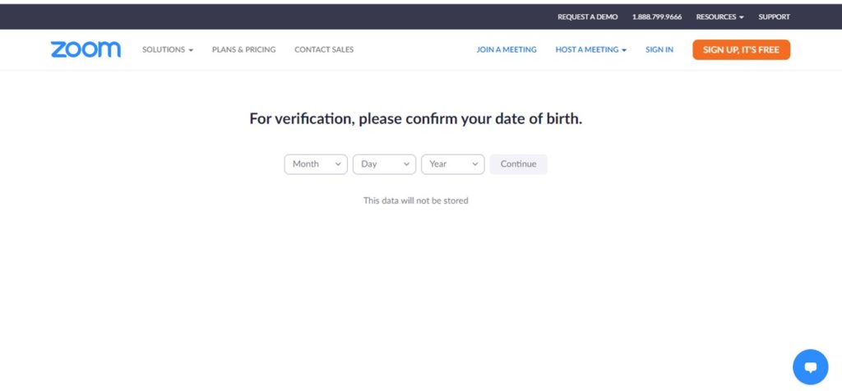Click Sign Up, It's Free button
This screenshot has width=842, height=391.
coord(741,49)
